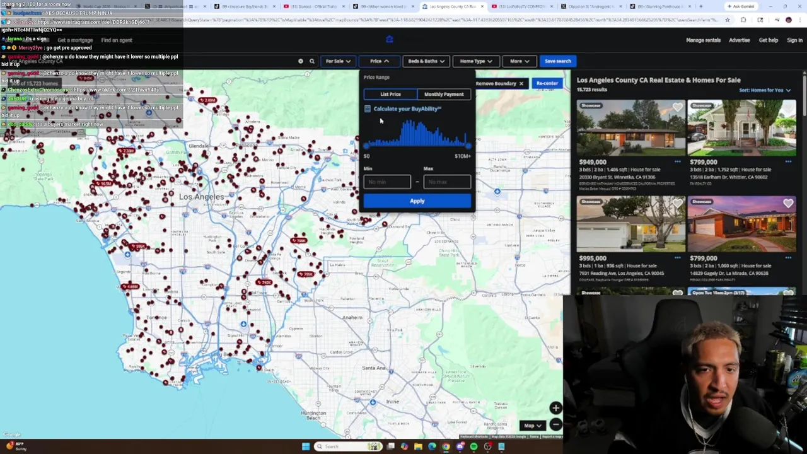Image resolution: width=807 pixels, height=454 pixels.
Task: Click the Re-center map button
Action: [x=547, y=83]
